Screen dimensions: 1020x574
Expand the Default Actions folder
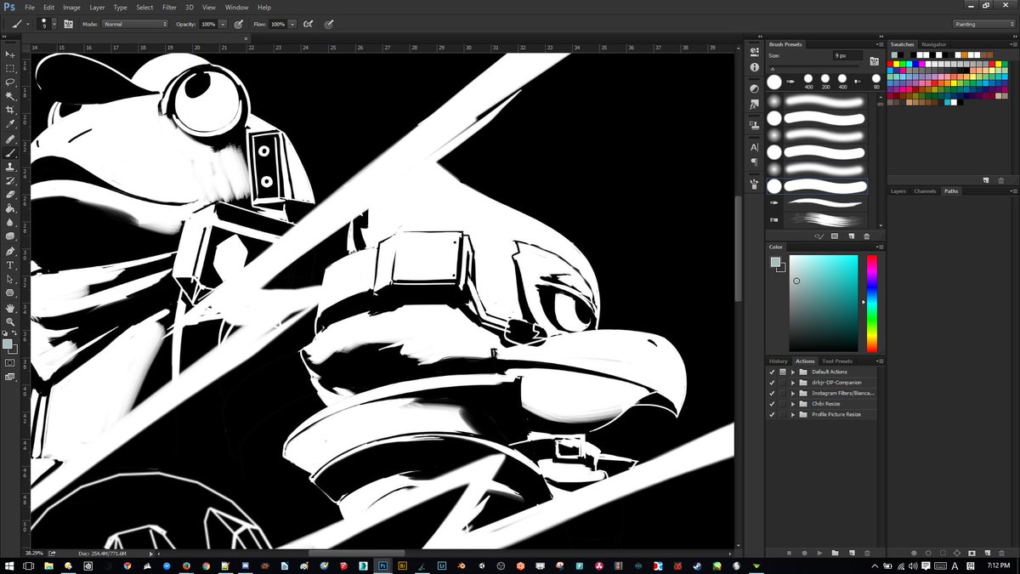point(793,372)
